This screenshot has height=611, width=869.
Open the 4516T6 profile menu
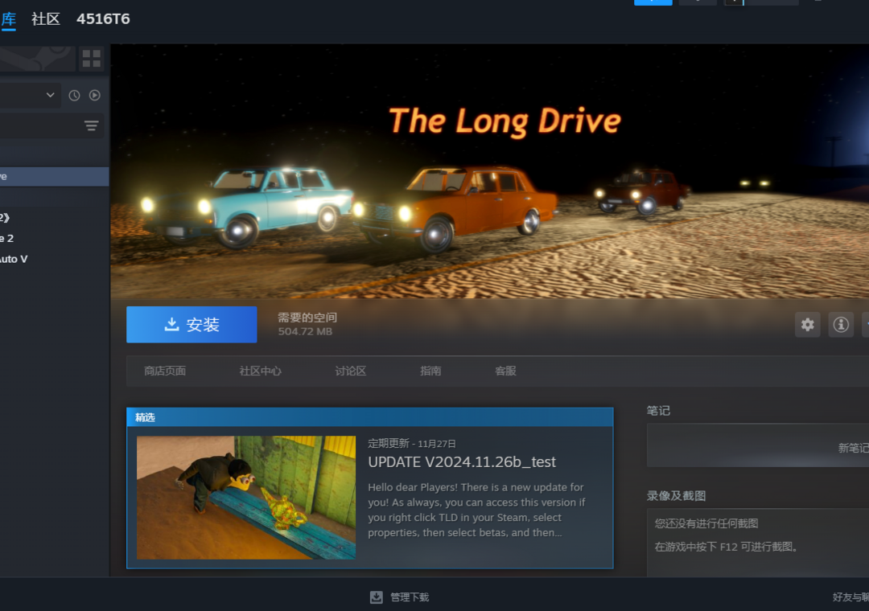pyautogui.click(x=103, y=18)
